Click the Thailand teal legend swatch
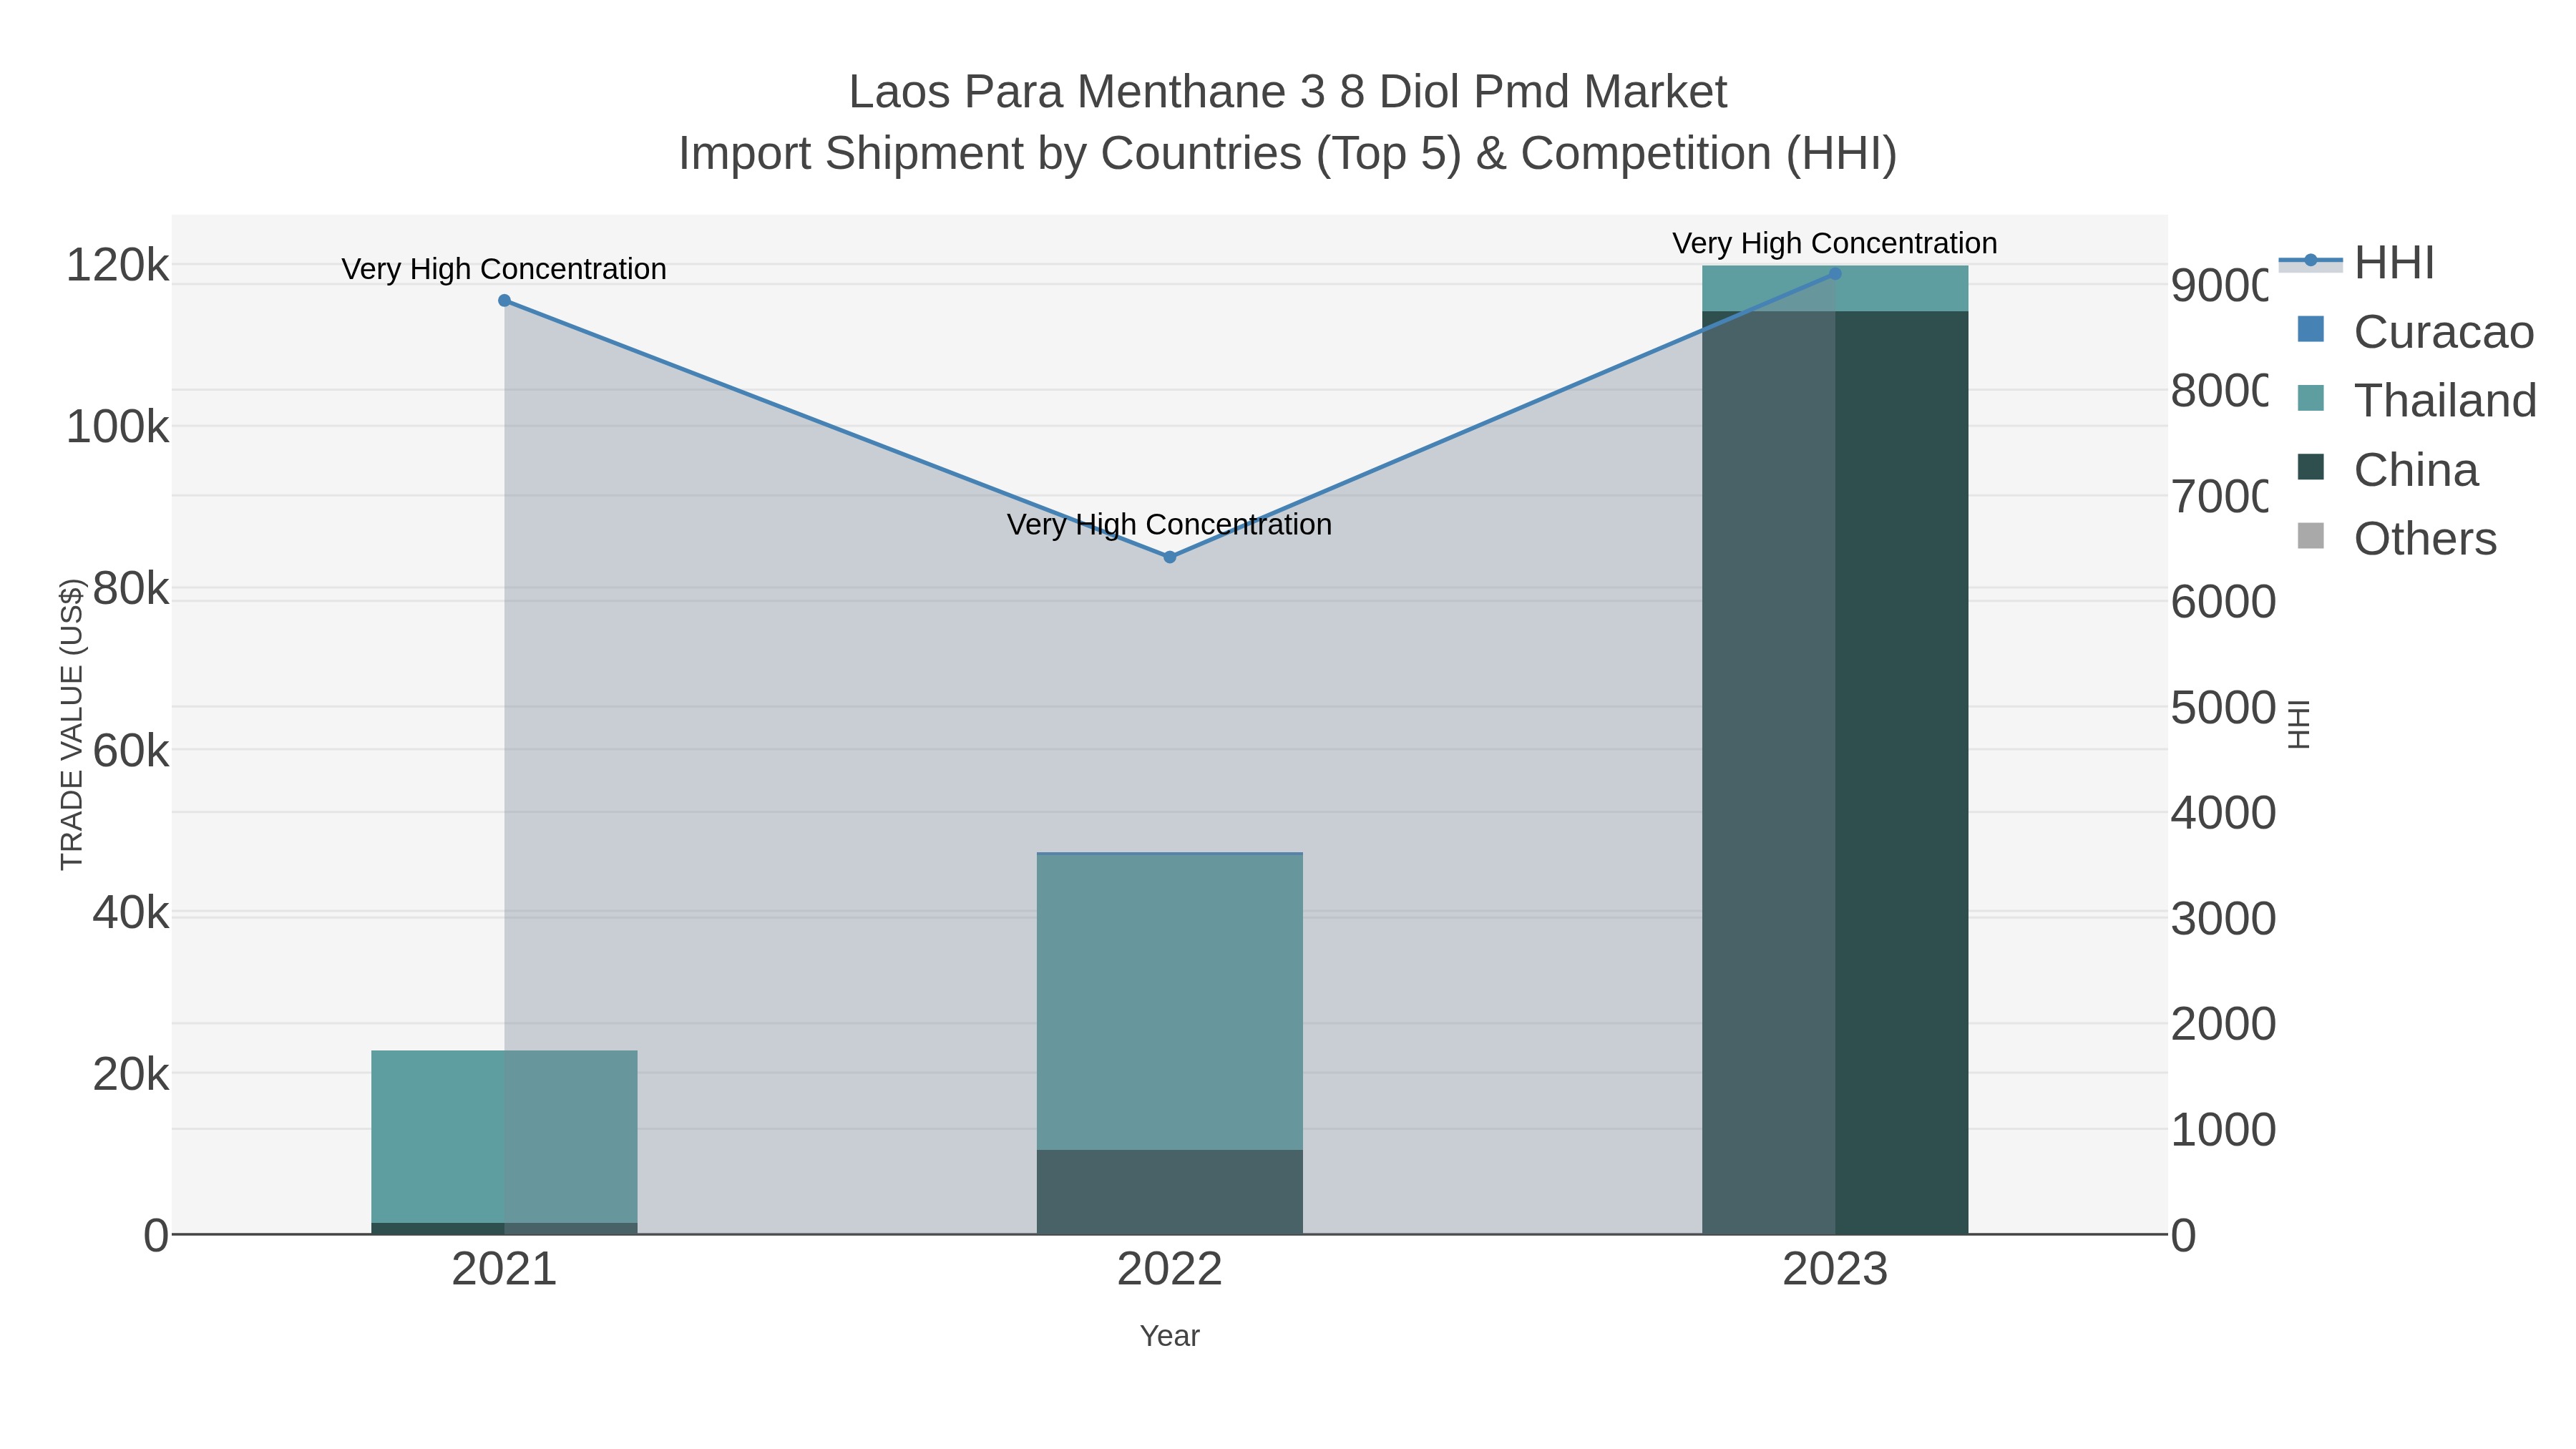 point(2311,398)
